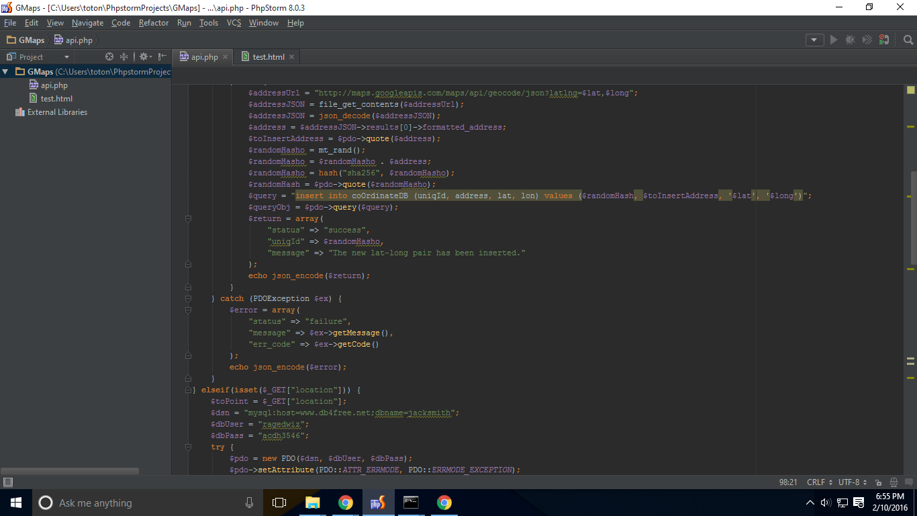Click the Debug bug icon

pyautogui.click(x=851, y=40)
